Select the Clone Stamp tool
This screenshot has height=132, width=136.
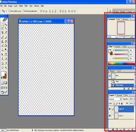point(2,41)
